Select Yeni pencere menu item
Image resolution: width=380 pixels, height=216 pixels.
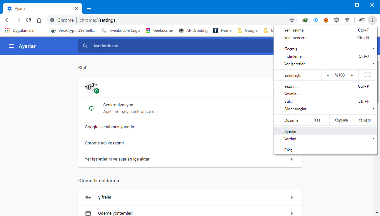(x=325, y=38)
